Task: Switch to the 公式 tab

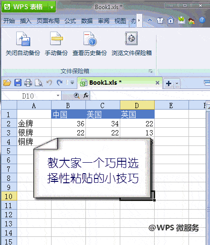Action: [x=70, y=21]
